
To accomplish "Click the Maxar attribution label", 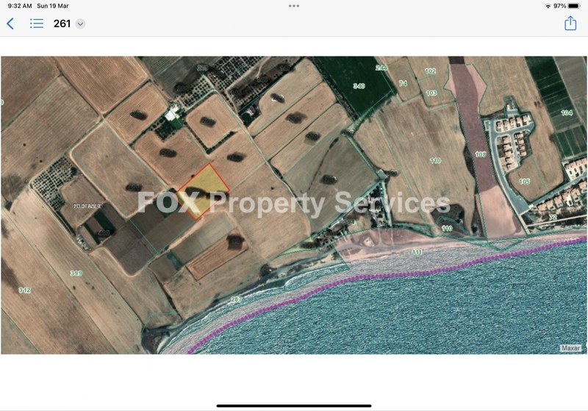I will 570,348.
